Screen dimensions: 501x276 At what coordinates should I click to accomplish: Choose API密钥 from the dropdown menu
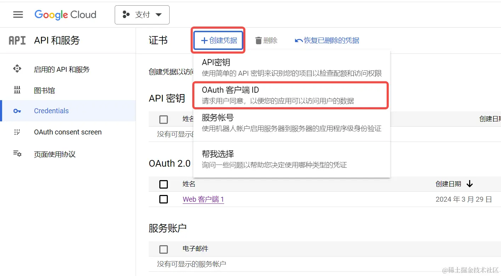tap(291, 67)
